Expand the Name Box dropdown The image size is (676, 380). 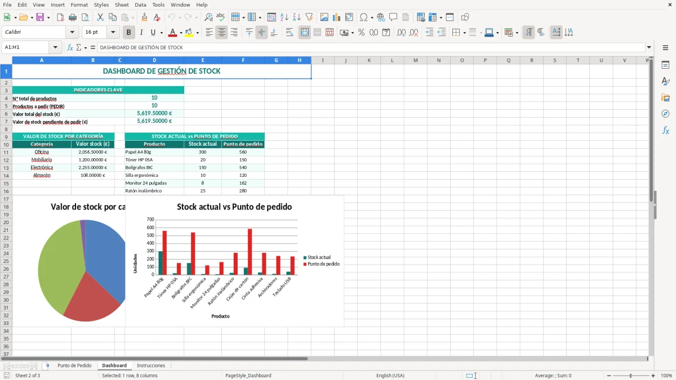55,47
